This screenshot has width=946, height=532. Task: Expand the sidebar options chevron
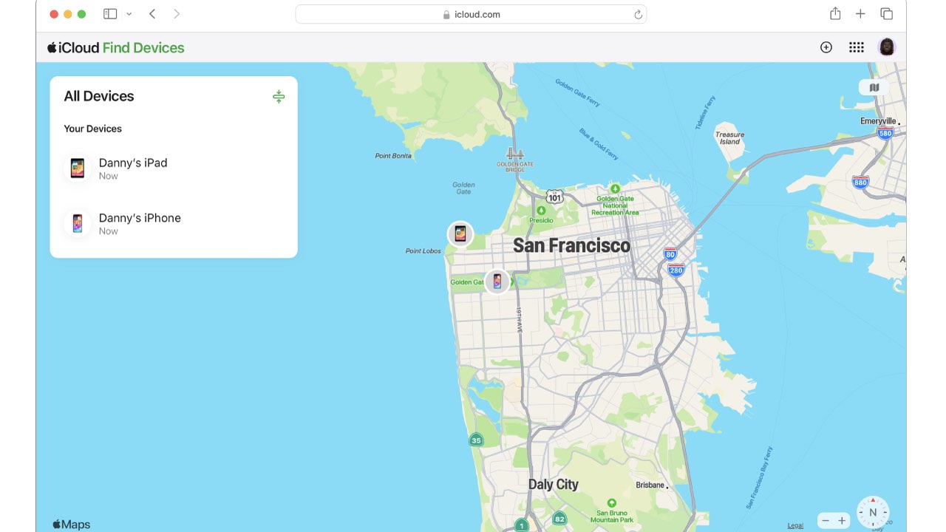[x=129, y=14]
